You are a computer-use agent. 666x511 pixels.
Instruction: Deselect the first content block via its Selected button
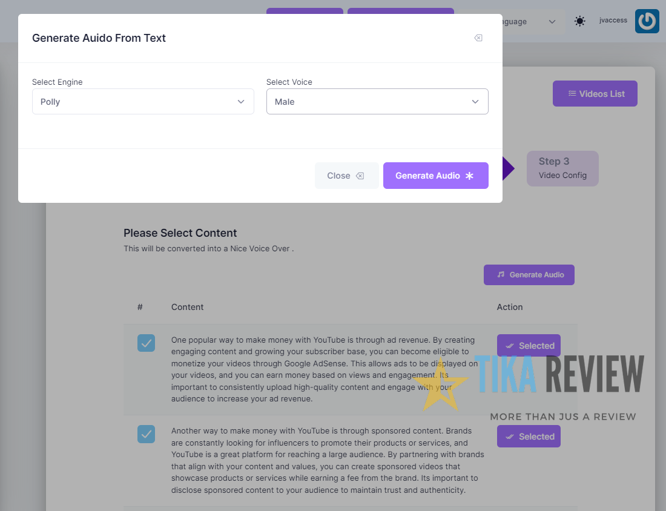coord(529,345)
